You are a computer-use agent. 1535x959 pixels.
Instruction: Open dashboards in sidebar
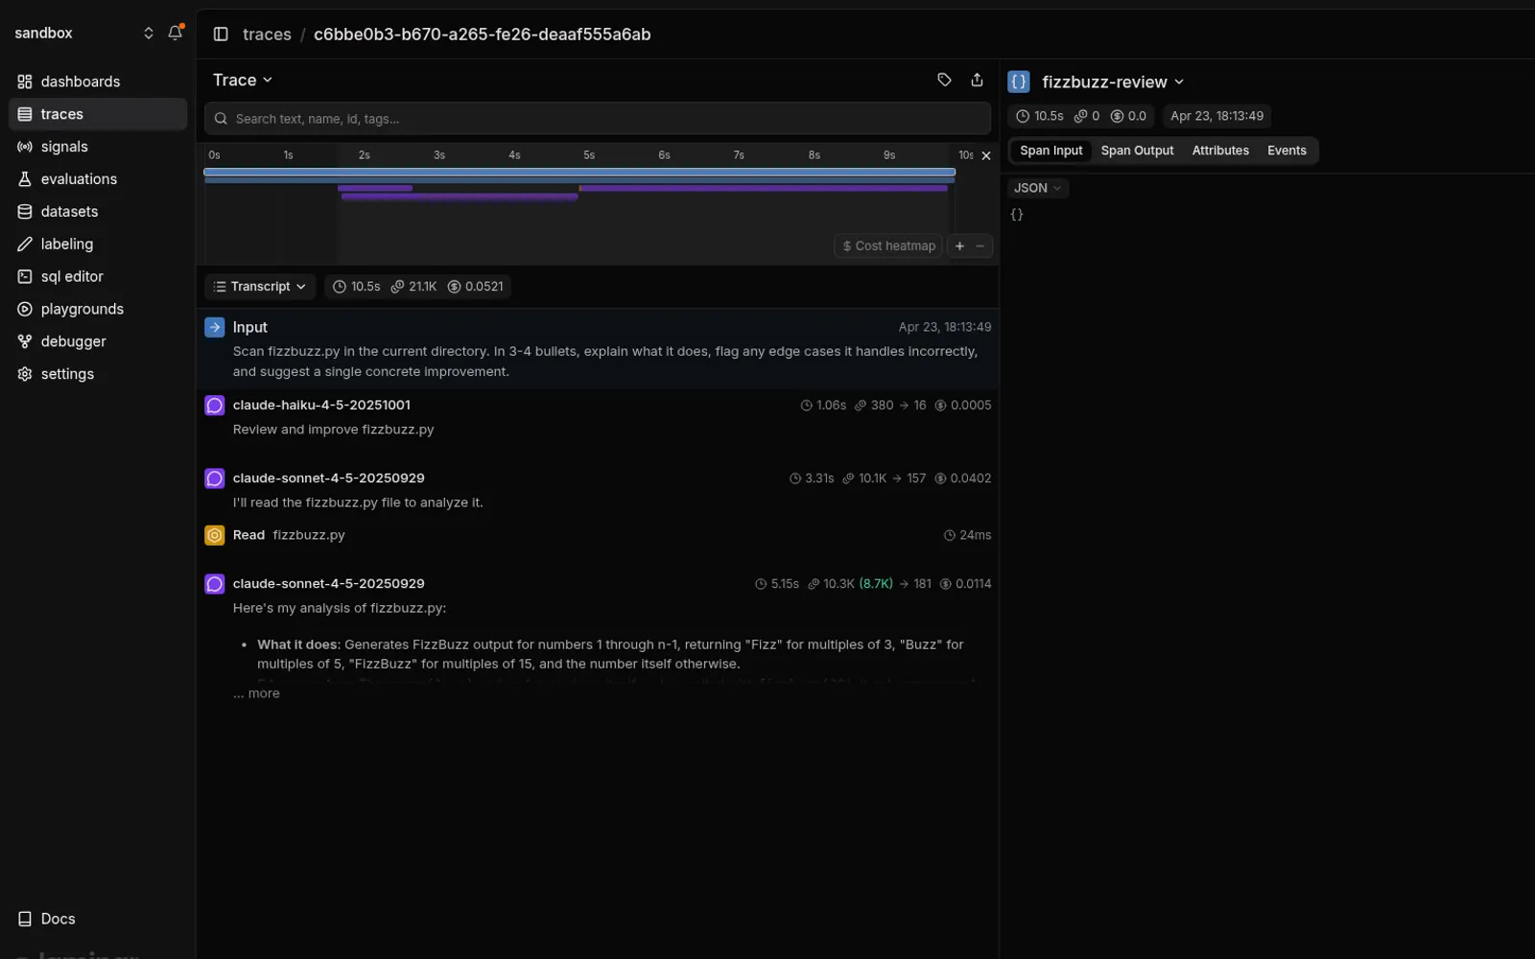(x=98, y=82)
